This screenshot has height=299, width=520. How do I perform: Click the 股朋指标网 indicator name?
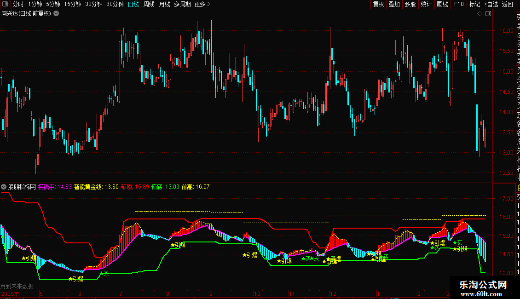(x=22, y=187)
